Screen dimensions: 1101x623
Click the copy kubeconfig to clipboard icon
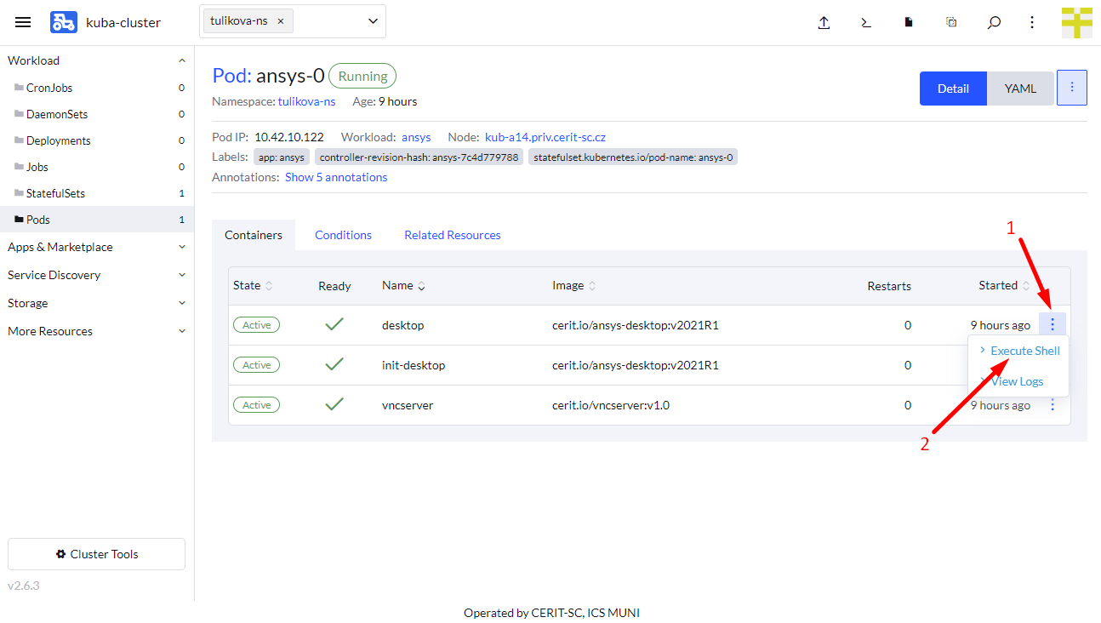951,23
